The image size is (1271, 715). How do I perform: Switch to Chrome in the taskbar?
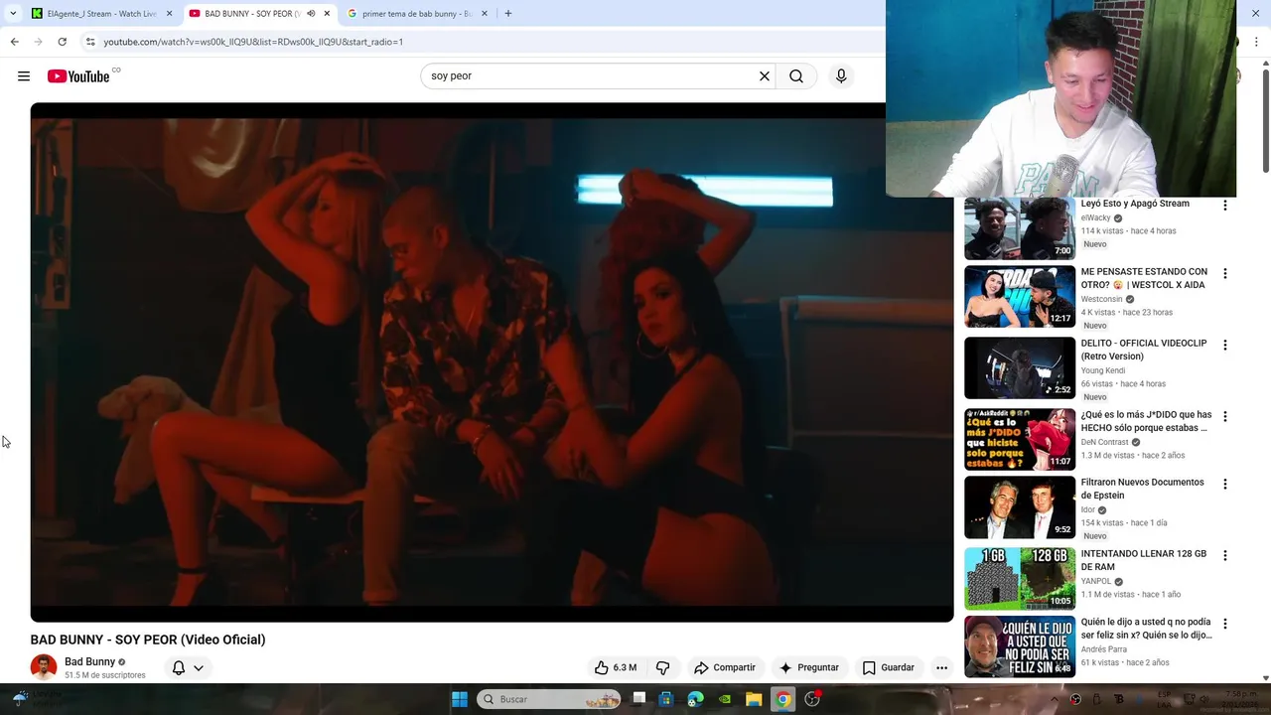783,699
